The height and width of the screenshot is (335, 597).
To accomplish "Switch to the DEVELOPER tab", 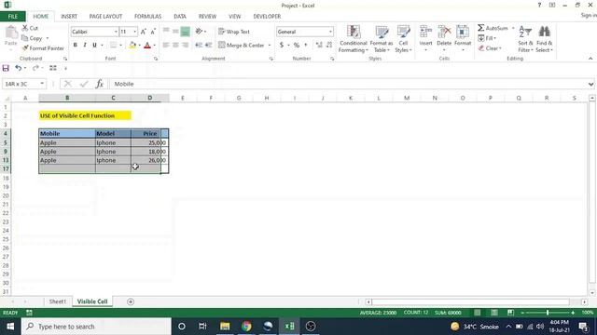I will click(x=267, y=17).
